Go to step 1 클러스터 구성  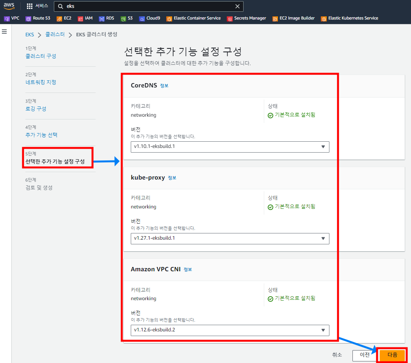(41, 56)
